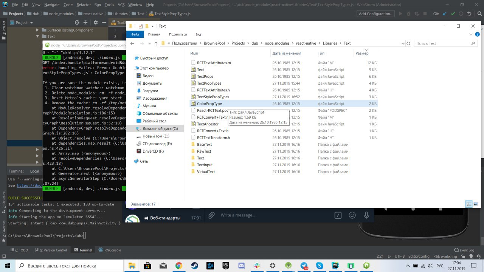Click the Explorer search field
This screenshot has height=272, width=484.
(445, 43)
